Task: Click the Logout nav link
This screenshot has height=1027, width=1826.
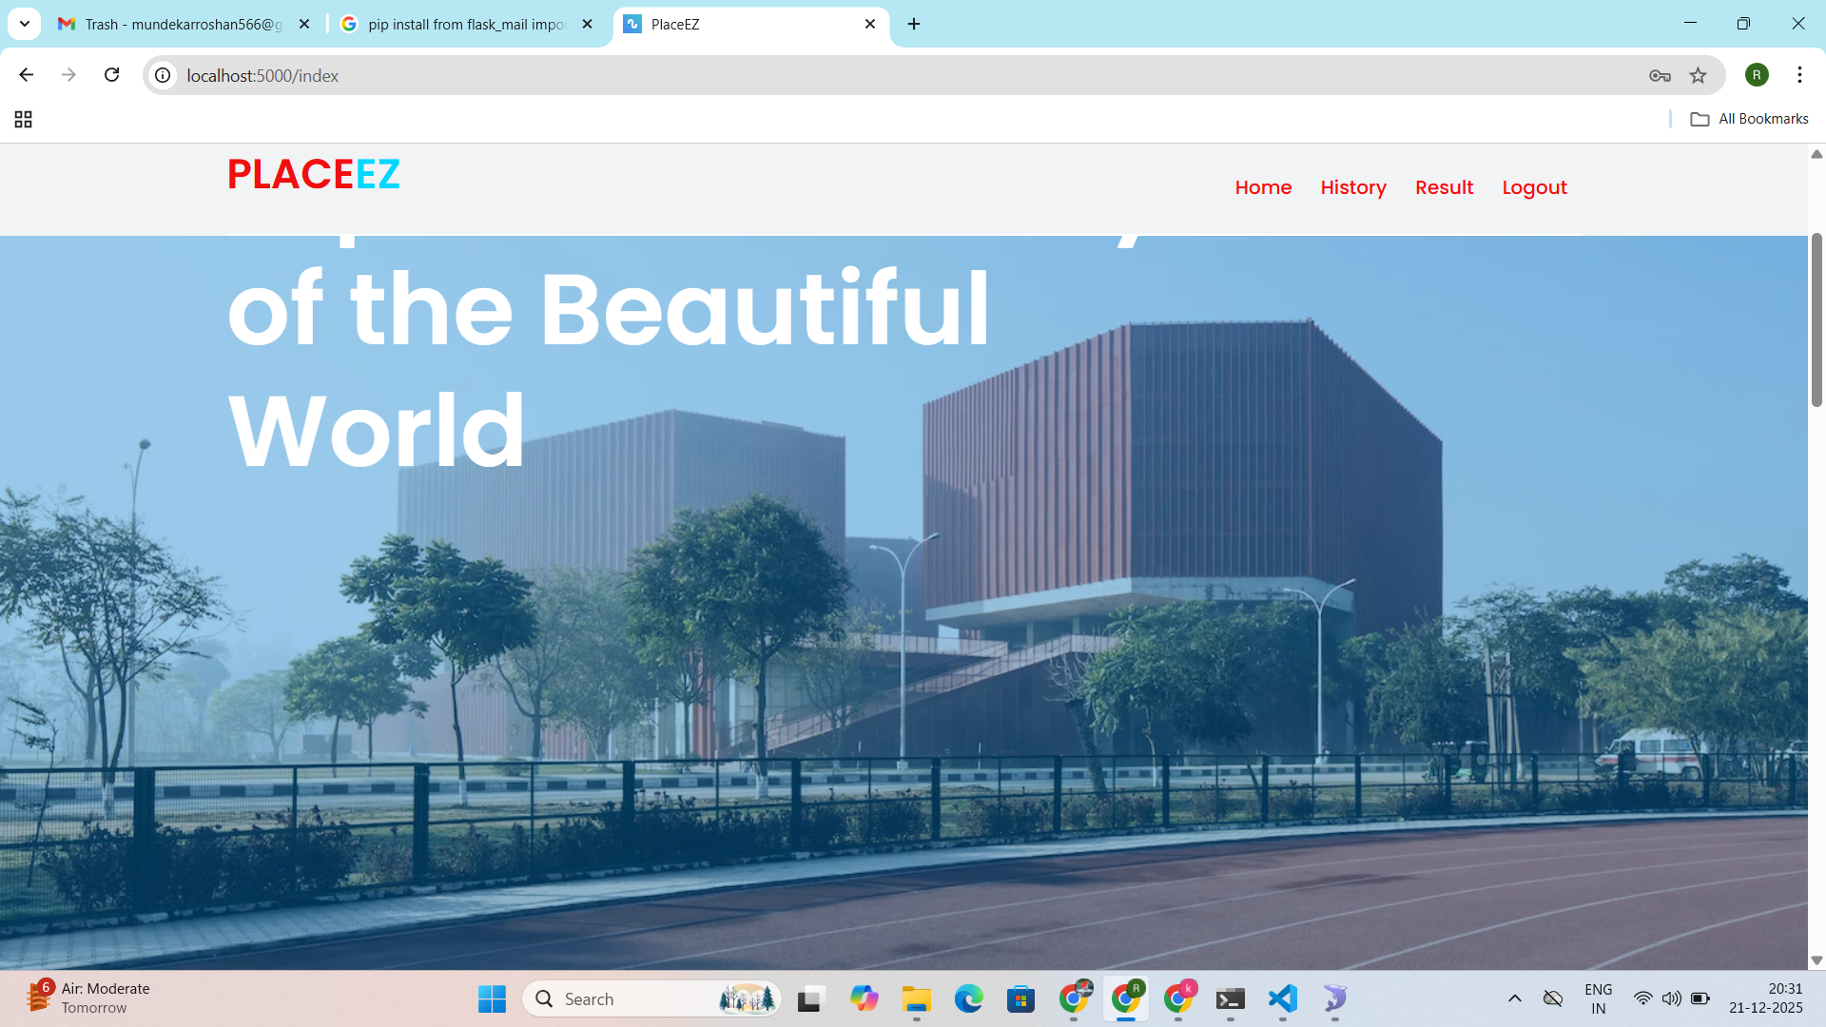Action: point(1534,187)
